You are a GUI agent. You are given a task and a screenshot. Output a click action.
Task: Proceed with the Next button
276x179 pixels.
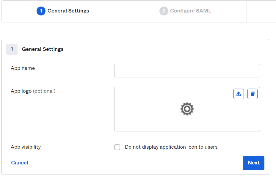click(x=253, y=163)
